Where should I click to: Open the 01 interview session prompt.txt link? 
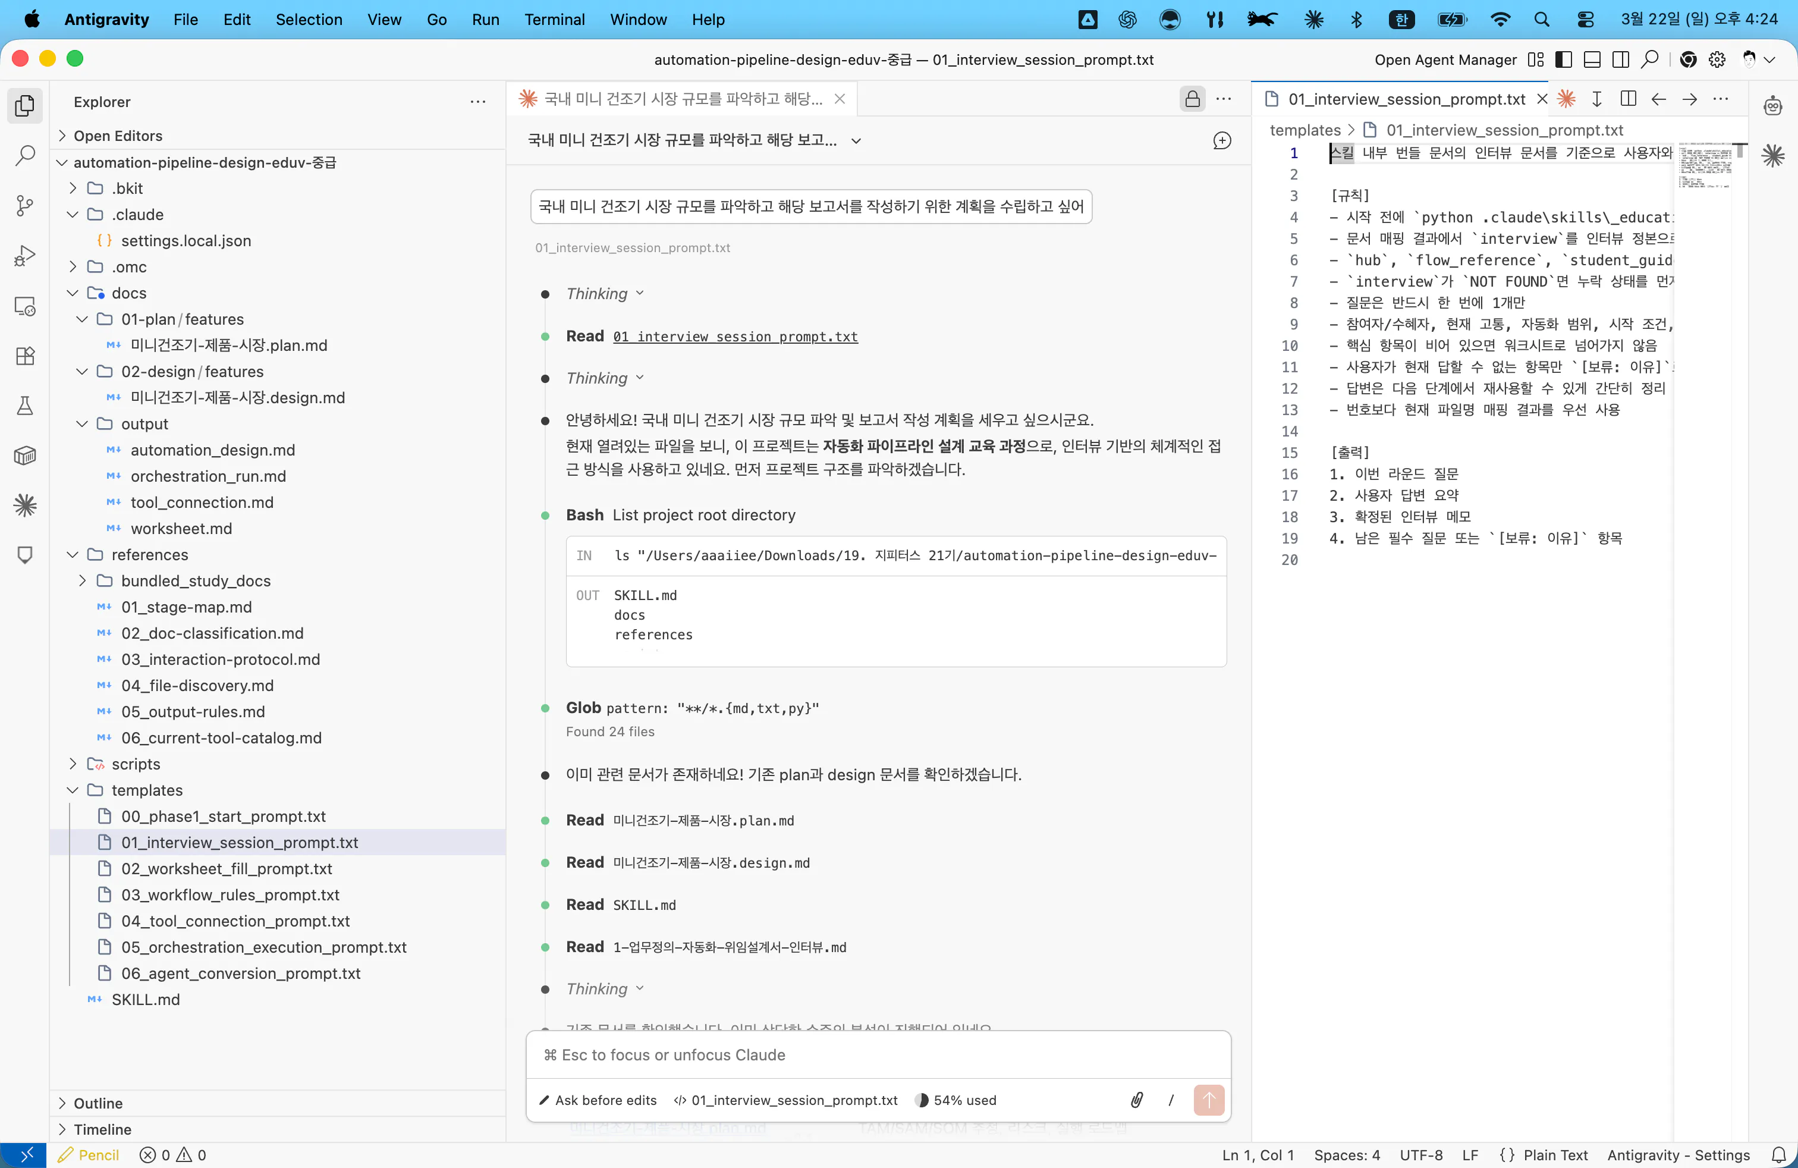(735, 337)
